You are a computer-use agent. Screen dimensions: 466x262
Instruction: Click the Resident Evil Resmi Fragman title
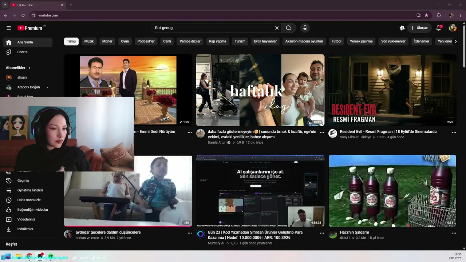pos(388,132)
